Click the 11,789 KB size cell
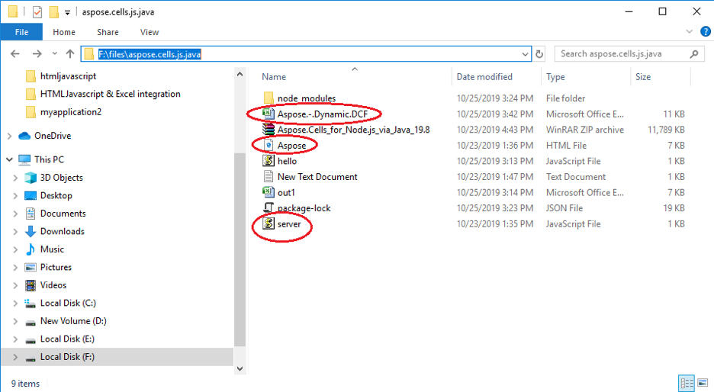The width and height of the screenshot is (714, 392). tap(666, 130)
